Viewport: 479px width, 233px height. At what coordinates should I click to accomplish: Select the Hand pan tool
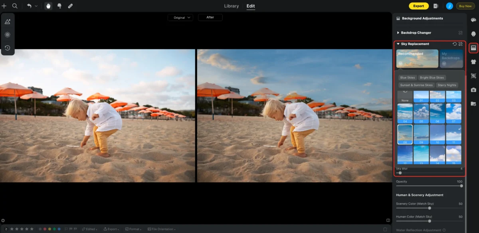tap(48, 6)
